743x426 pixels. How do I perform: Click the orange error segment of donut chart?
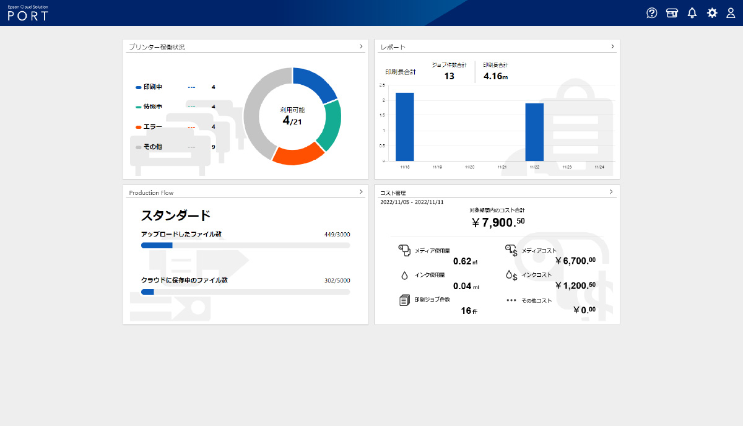298,154
